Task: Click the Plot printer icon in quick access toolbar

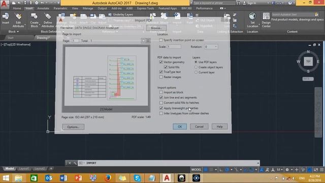Action: point(37,3)
